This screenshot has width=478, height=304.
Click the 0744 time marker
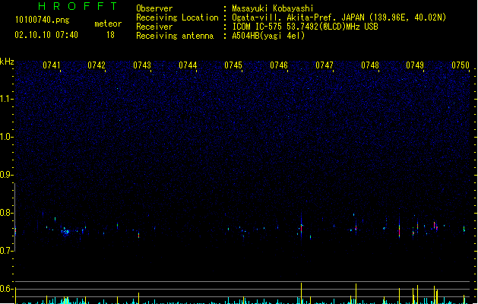tap(188, 65)
